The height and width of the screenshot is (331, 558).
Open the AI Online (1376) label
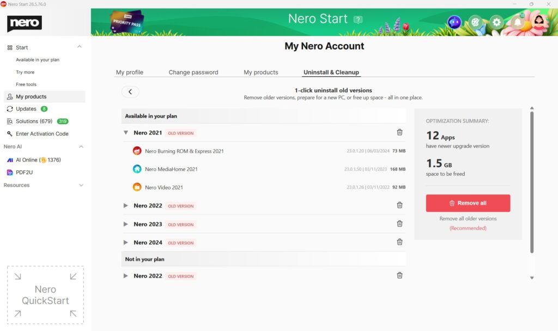coord(38,160)
